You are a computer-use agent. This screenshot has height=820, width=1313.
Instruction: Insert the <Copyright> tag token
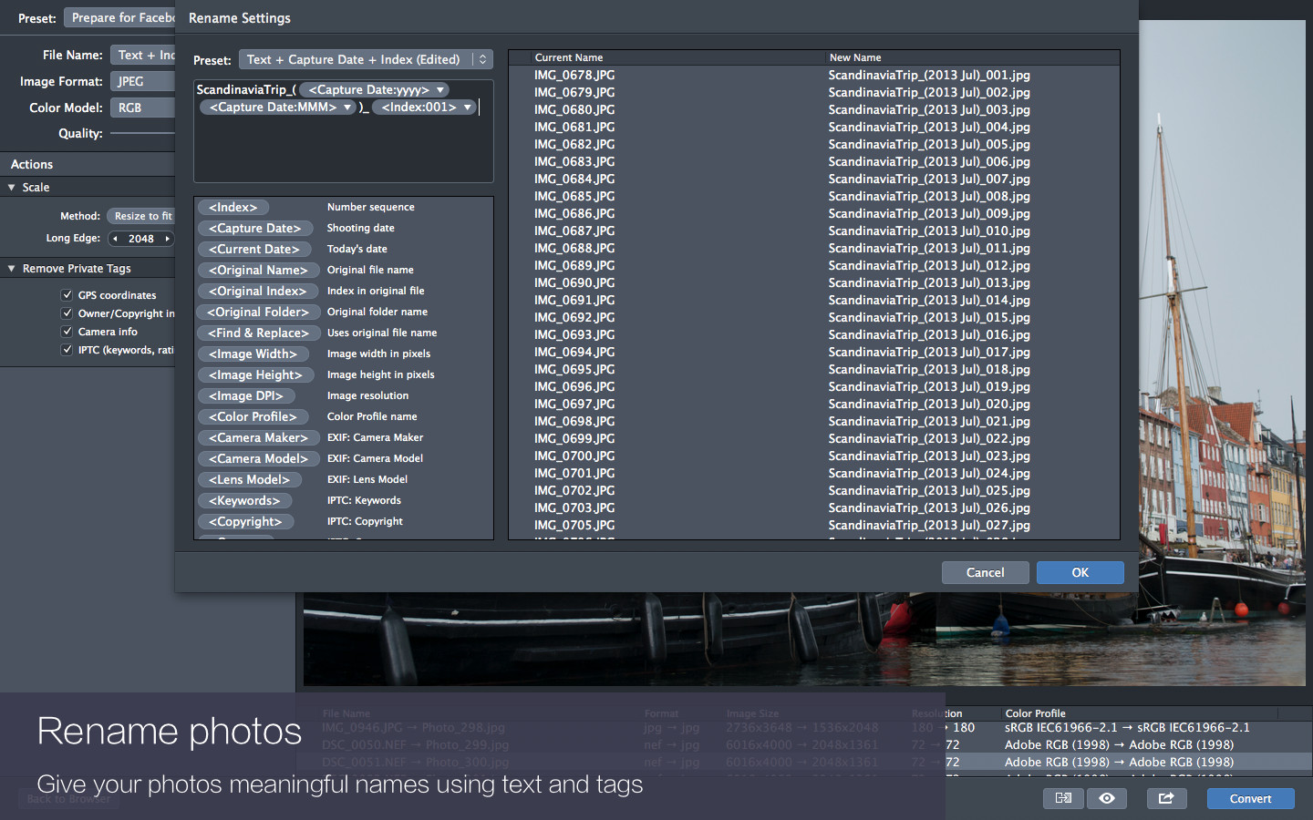click(x=246, y=522)
